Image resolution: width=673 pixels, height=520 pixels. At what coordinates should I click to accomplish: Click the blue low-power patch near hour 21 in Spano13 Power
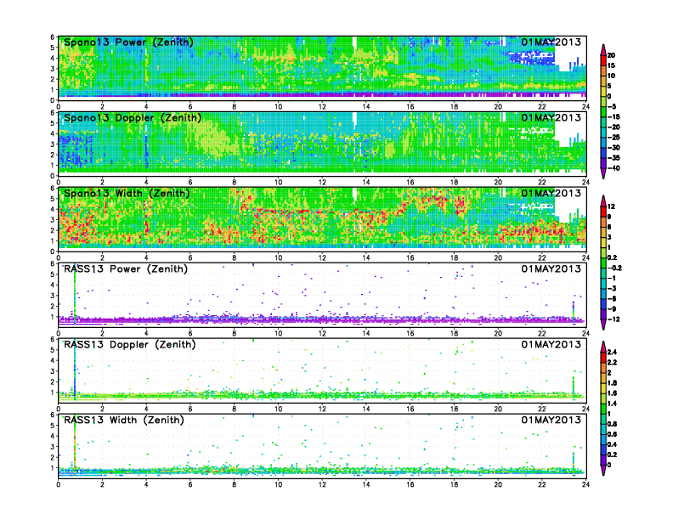[x=532, y=59]
